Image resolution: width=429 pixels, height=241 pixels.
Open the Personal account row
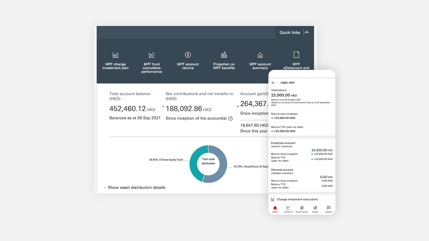tap(302, 178)
